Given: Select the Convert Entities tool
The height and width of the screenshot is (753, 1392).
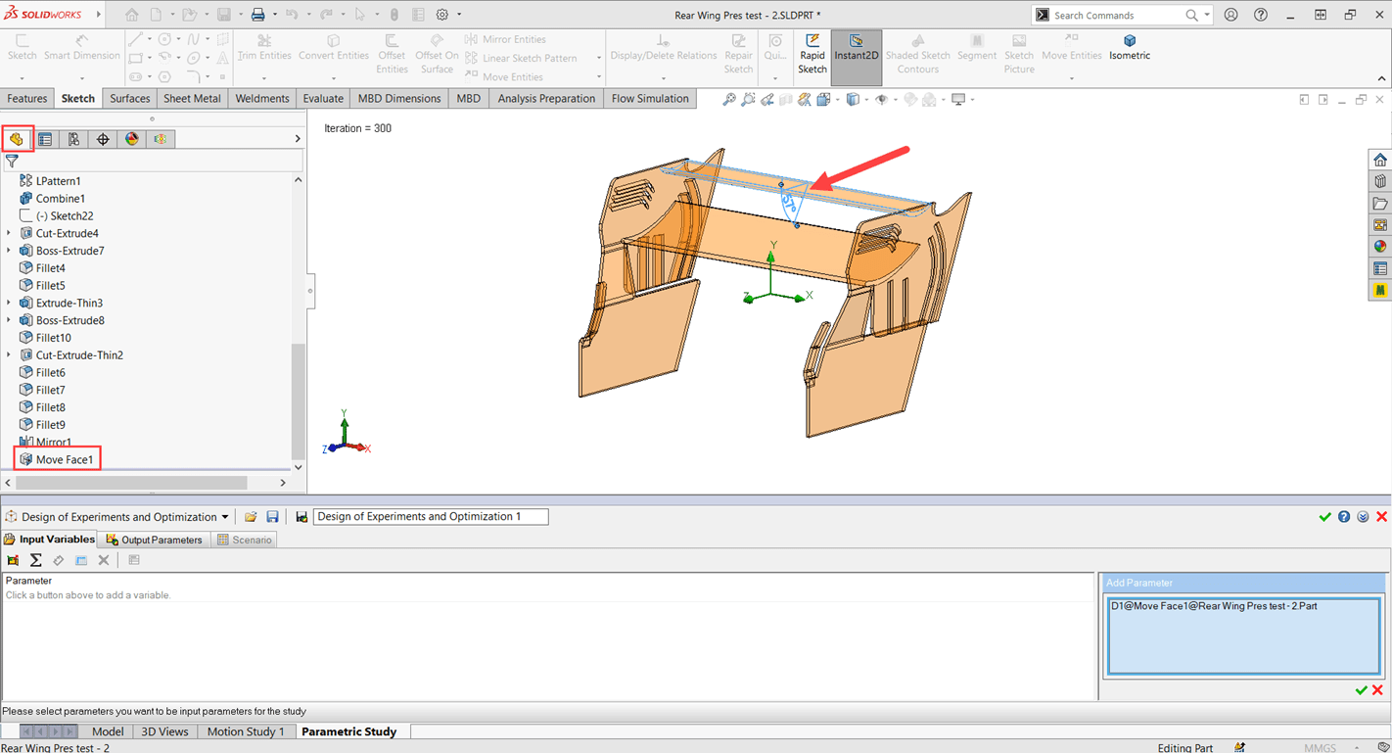Looking at the screenshot, I should (x=333, y=46).
